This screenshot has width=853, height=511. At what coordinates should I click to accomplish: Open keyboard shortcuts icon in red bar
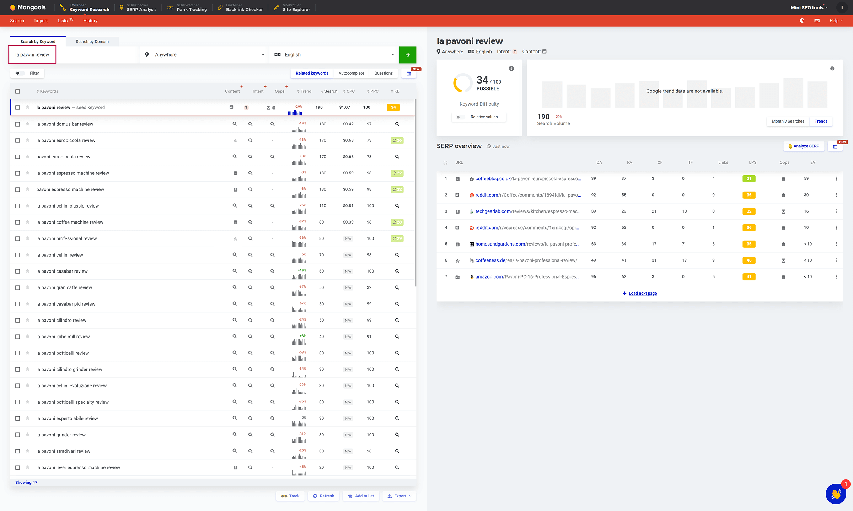pos(817,21)
